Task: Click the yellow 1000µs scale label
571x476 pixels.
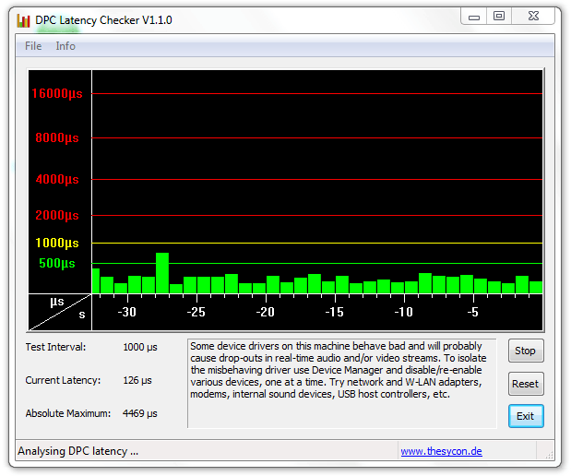Action: click(57, 243)
